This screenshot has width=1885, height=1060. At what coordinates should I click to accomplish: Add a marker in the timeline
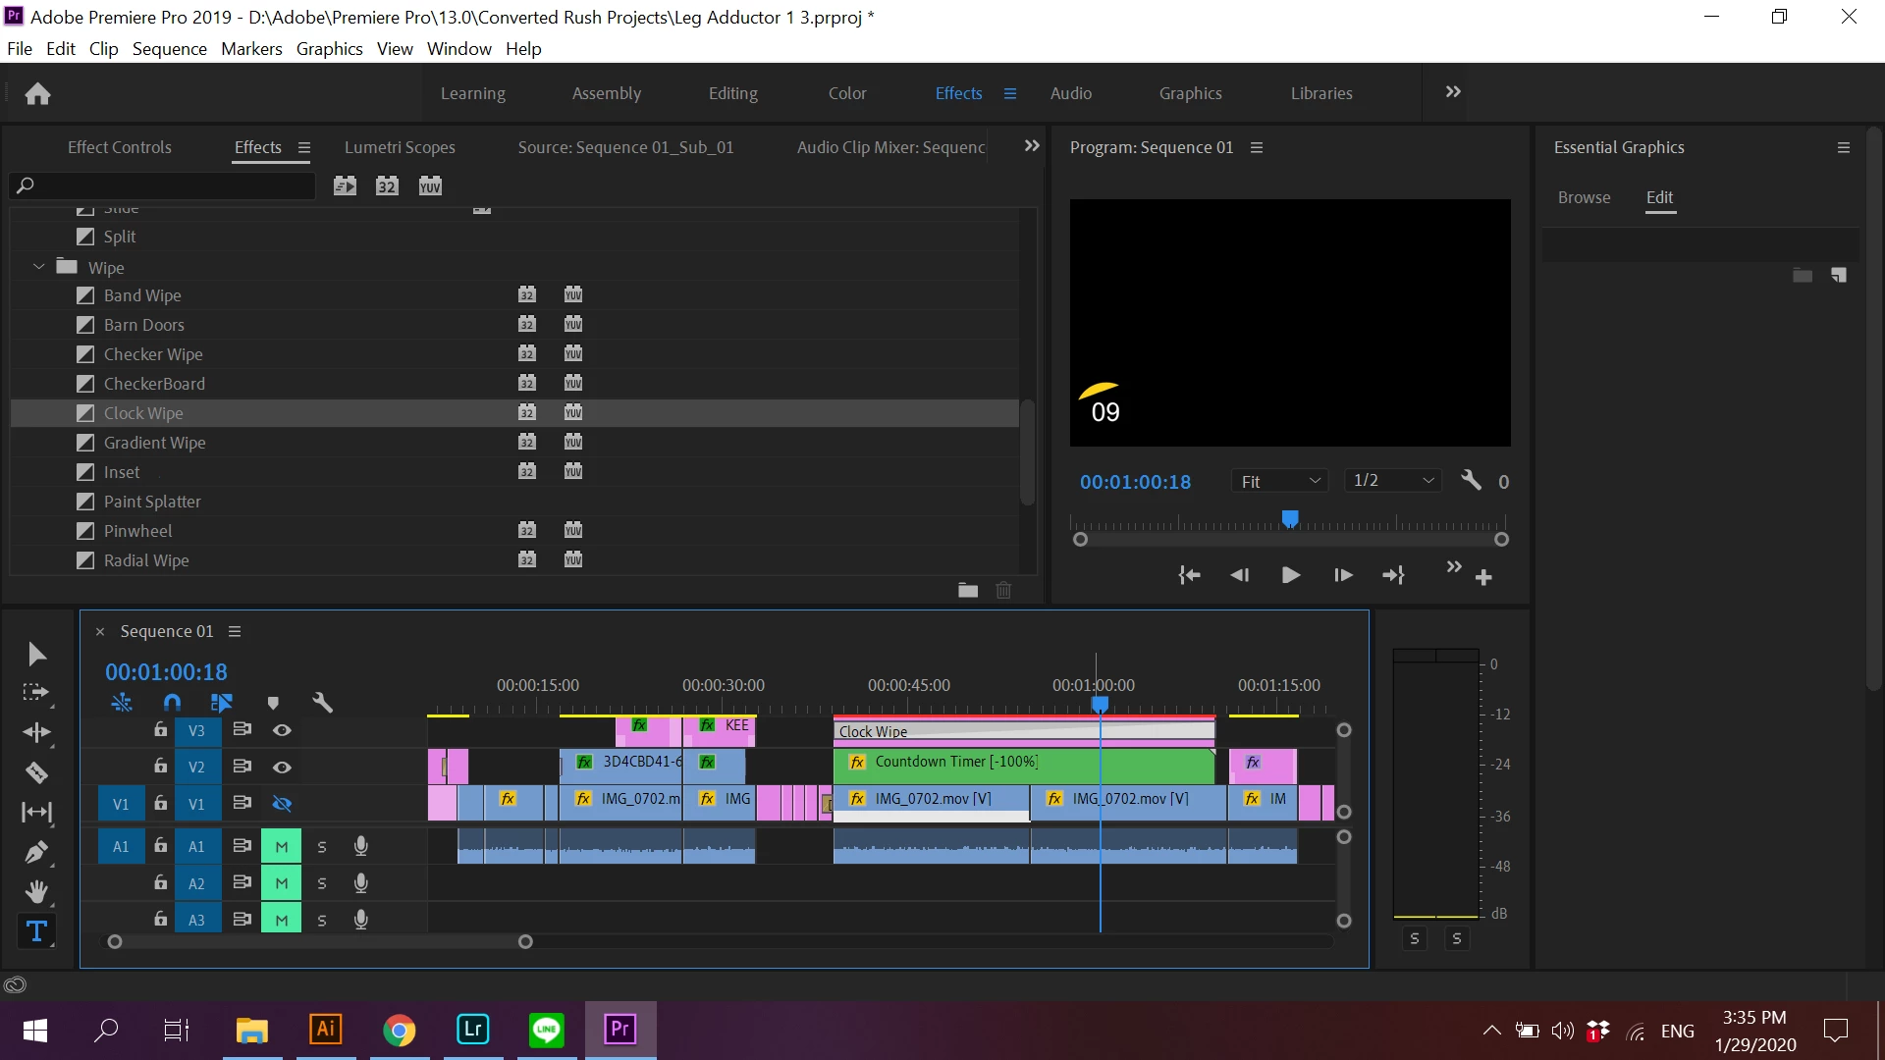273,703
